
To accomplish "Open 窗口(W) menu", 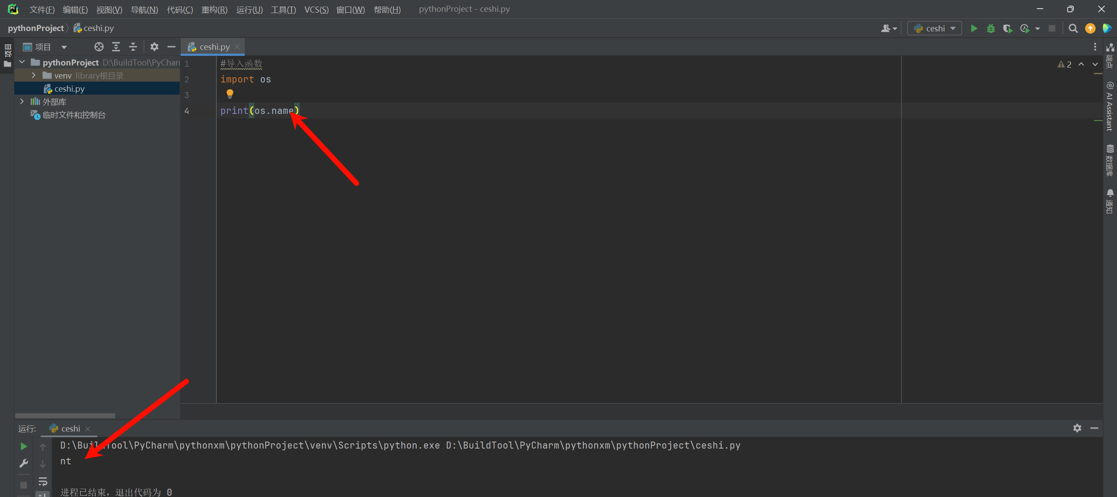I will pyautogui.click(x=350, y=9).
